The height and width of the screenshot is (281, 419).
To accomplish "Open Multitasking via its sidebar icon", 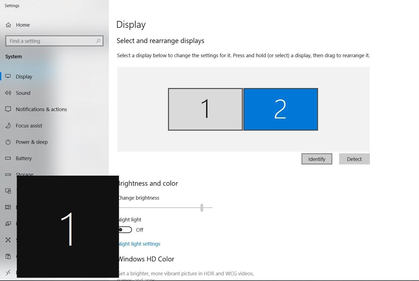I will point(8,207).
